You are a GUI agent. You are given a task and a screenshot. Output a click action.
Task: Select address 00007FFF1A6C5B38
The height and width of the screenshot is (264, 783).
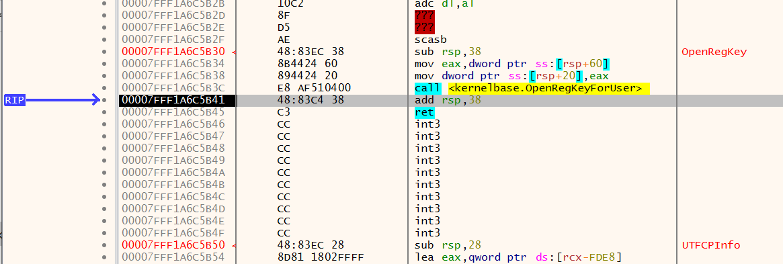pos(173,76)
